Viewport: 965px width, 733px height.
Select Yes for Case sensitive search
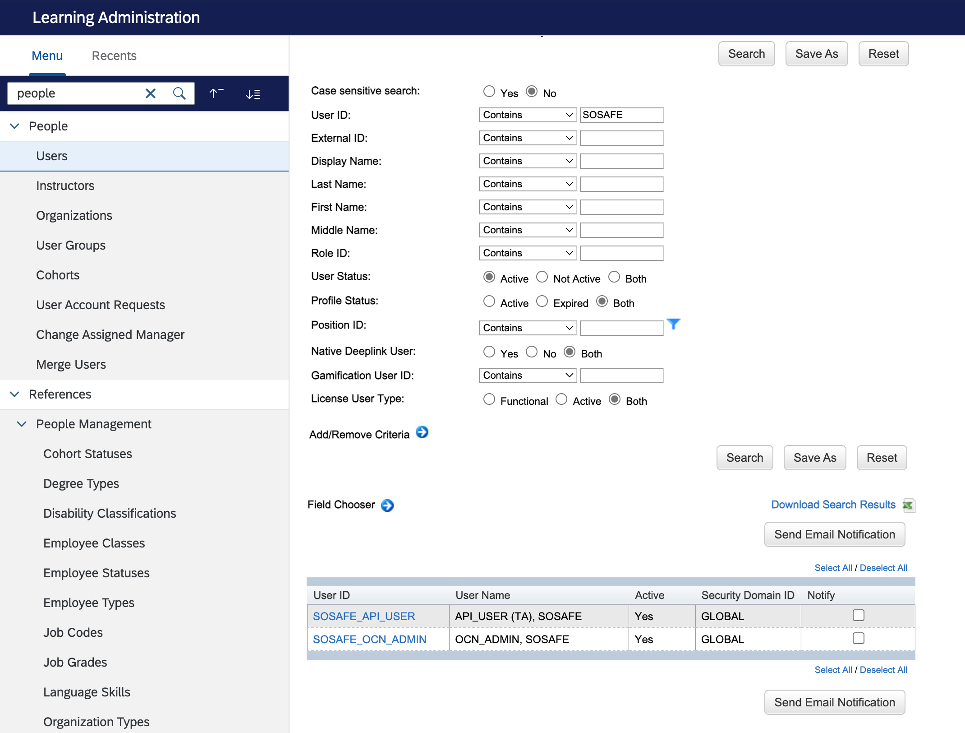[489, 92]
